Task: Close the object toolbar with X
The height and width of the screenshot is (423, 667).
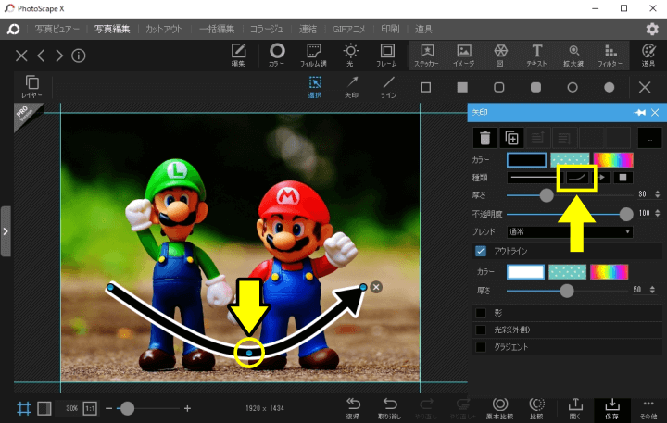Action: [645, 88]
